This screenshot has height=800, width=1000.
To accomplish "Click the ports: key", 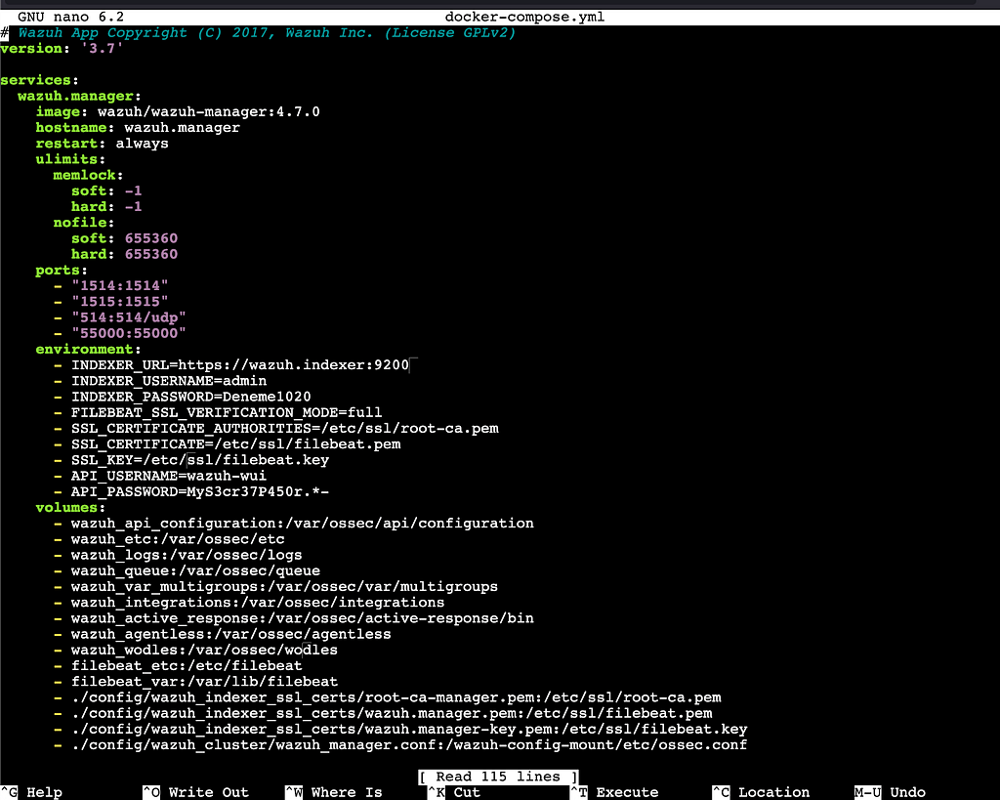I will click(62, 270).
